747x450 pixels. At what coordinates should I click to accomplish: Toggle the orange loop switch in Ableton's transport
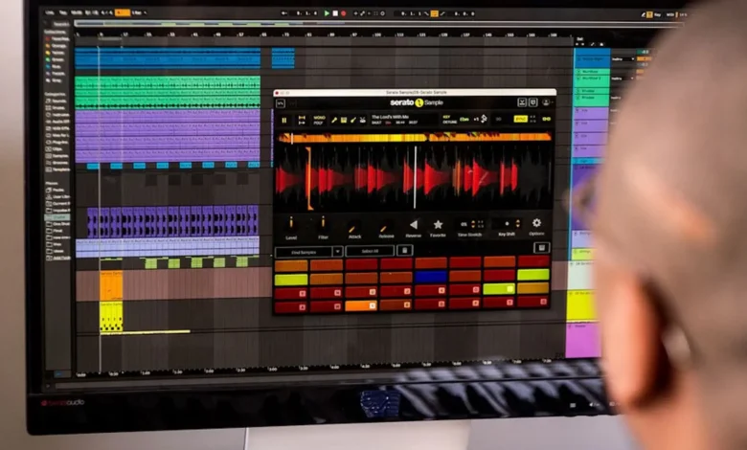tap(435, 13)
